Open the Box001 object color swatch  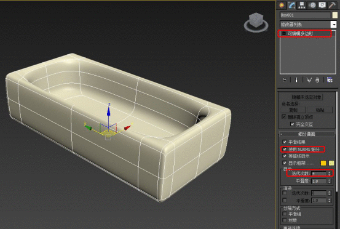point(334,15)
